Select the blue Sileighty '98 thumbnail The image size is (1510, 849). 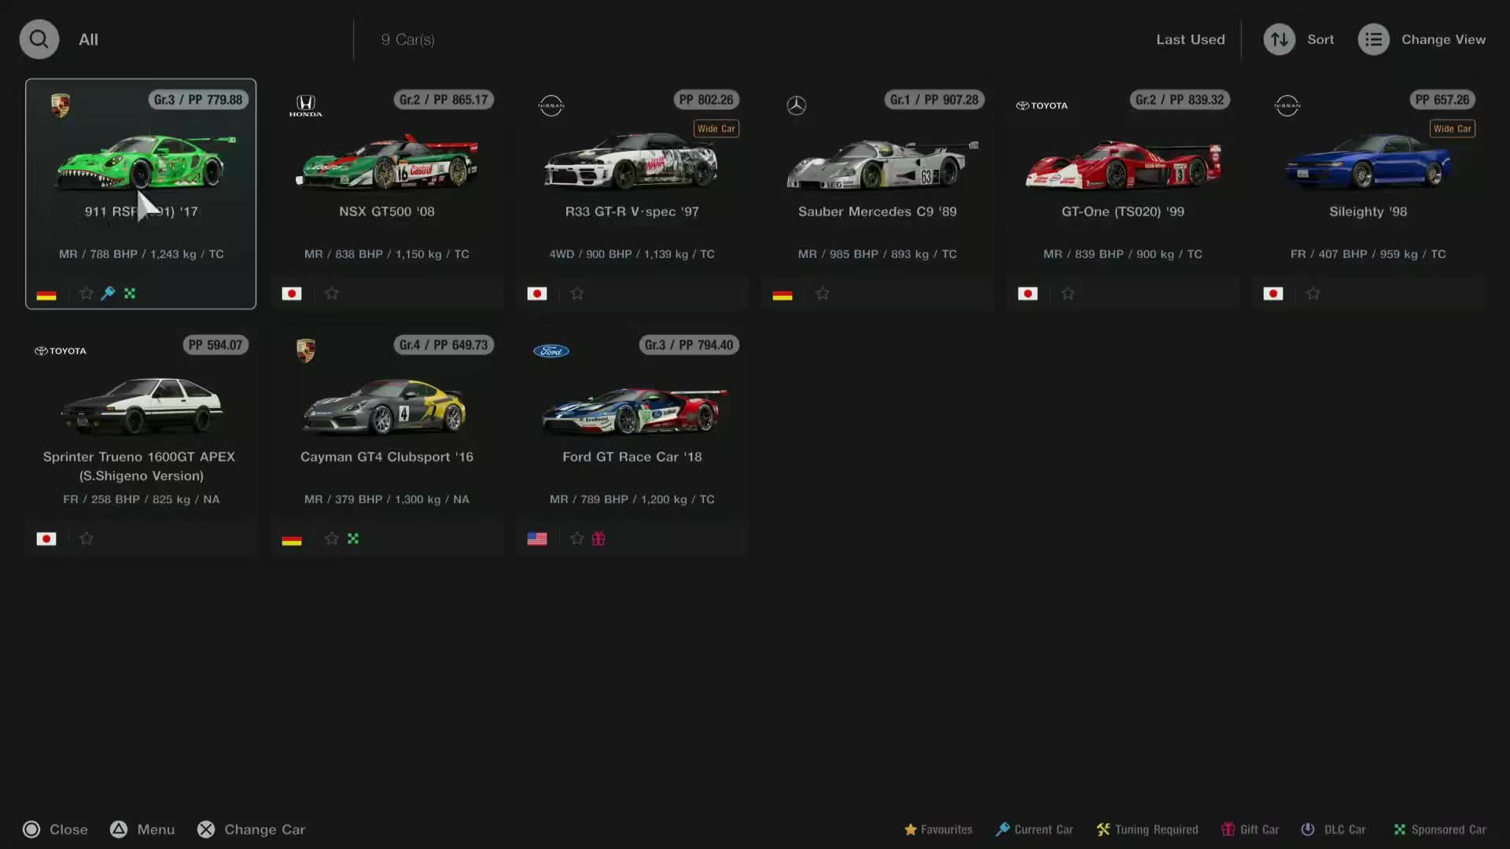point(1368,162)
